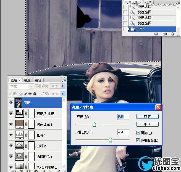
Task: Set history brush source box beside 羽化
Action: [x=125, y=29]
